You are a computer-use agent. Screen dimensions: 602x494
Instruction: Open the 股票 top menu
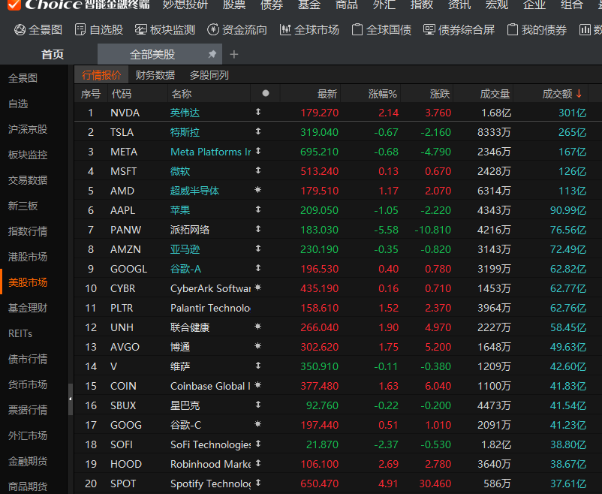click(x=234, y=5)
